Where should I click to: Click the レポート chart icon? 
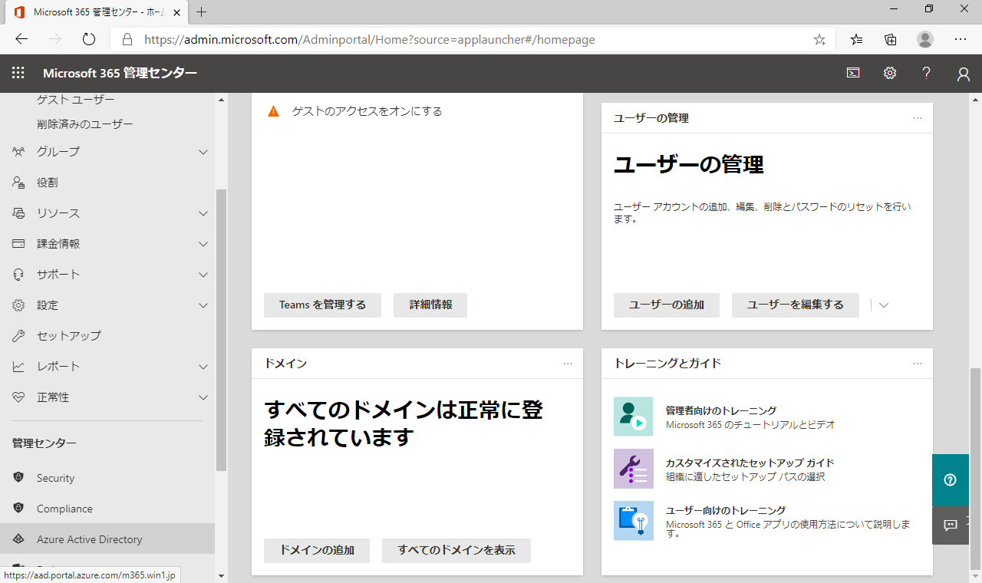pyautogui.click(x=19, y=367)
